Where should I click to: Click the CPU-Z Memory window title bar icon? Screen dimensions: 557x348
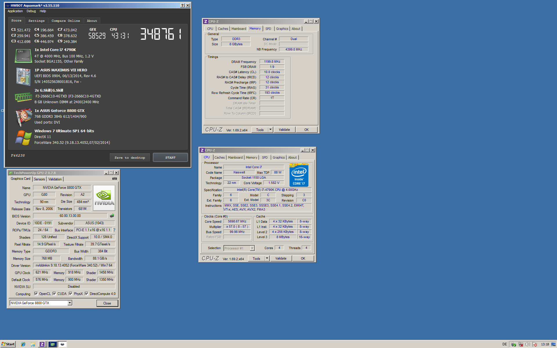(205, 21)
